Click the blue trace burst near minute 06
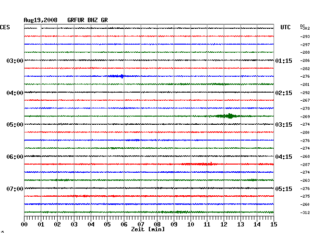Image resolution: width=312 pixels, height=237 pixels. (x=117, y=76)
